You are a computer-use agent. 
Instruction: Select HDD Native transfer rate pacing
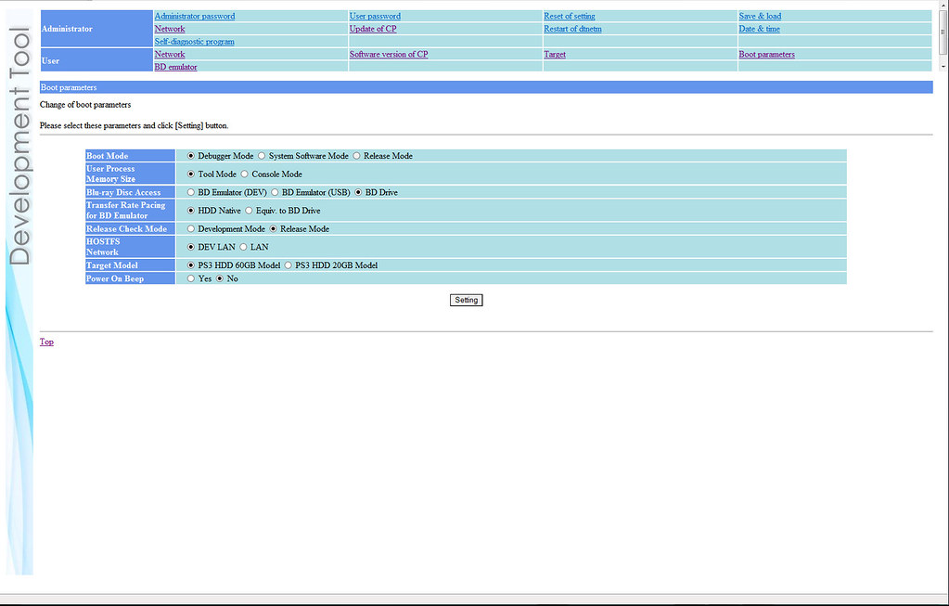coord(191,211)
